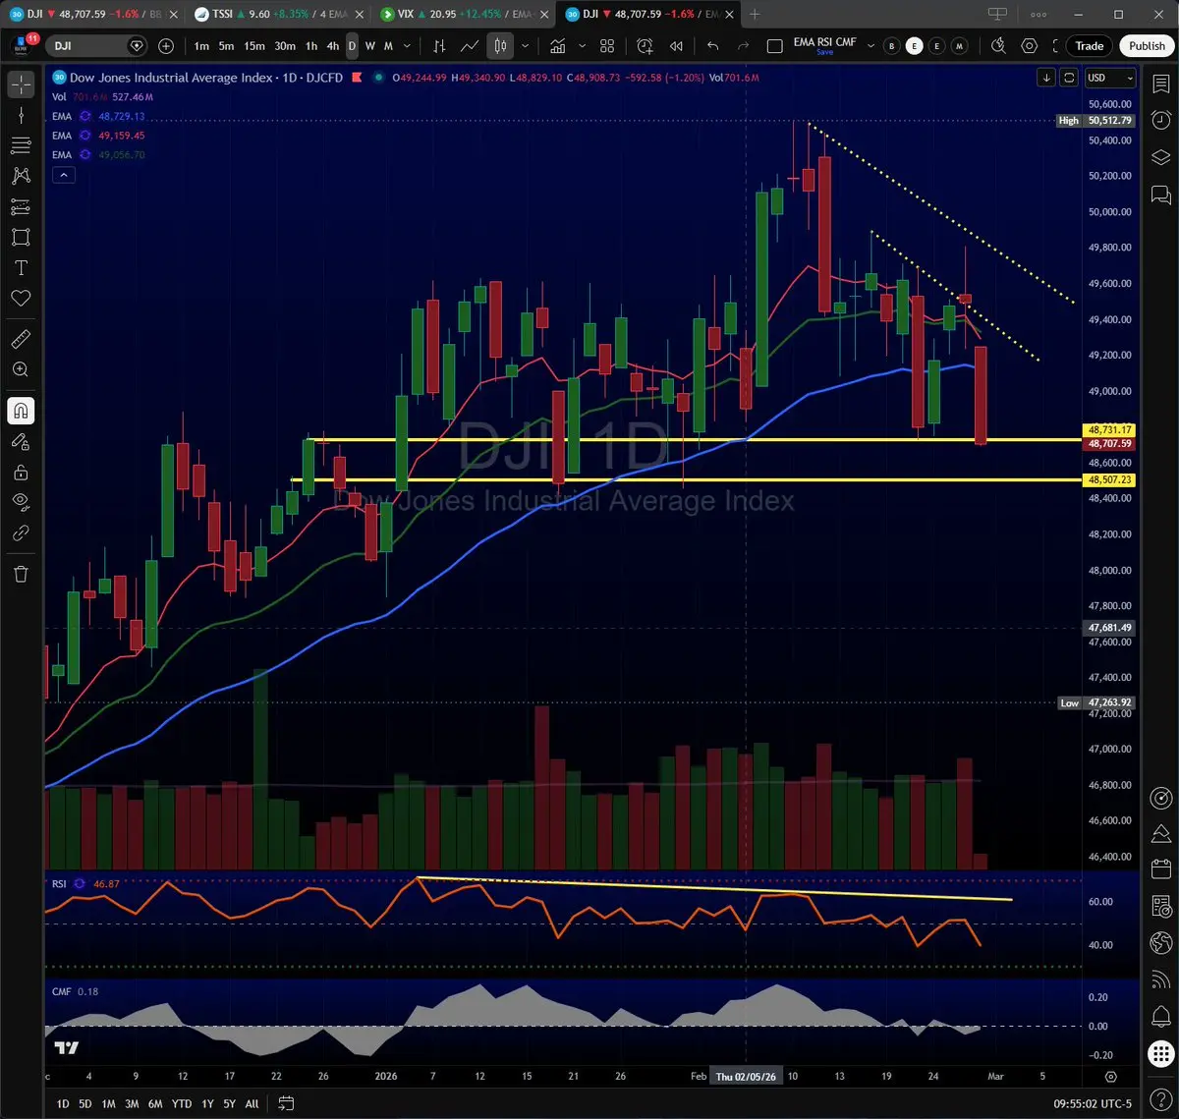This screenshot has width=1179, height=1119.
Task: Select the trend line drawing tool
Action: pos(21,116)
